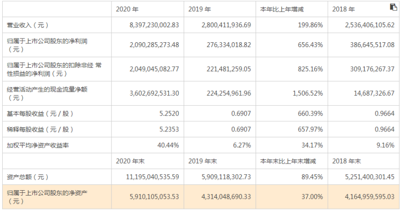Click the highlighted 归属于上市公司股东的净资产 row label

47,197
